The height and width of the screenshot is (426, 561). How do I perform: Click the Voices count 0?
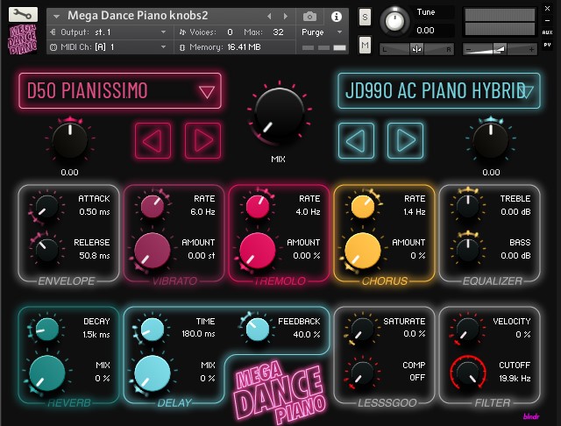tap(230, 32)
